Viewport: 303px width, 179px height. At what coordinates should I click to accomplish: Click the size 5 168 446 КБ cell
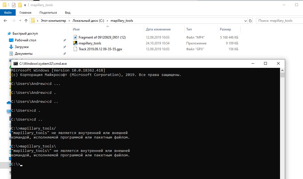[229, 37]
